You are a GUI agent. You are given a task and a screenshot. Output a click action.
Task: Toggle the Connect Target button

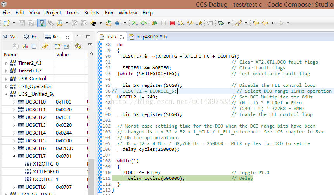(42, 23)
